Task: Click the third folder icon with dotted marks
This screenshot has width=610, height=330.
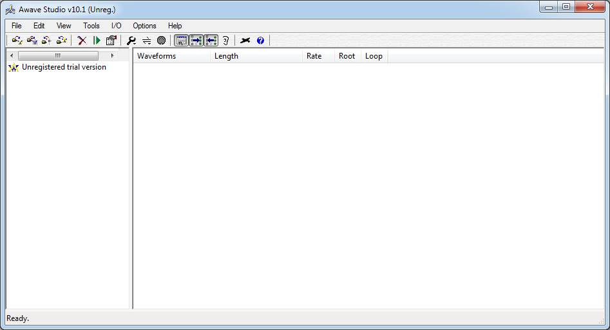Action: click(x=46, y=40)
